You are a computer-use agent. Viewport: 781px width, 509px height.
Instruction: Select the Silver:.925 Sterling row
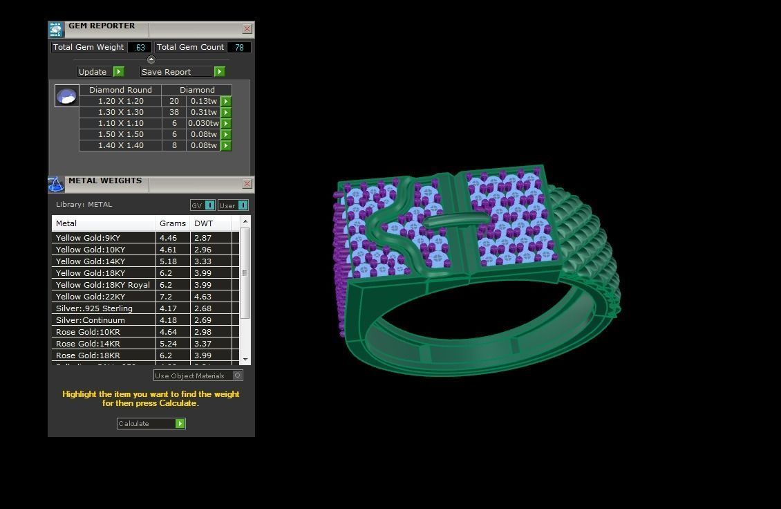145,308
